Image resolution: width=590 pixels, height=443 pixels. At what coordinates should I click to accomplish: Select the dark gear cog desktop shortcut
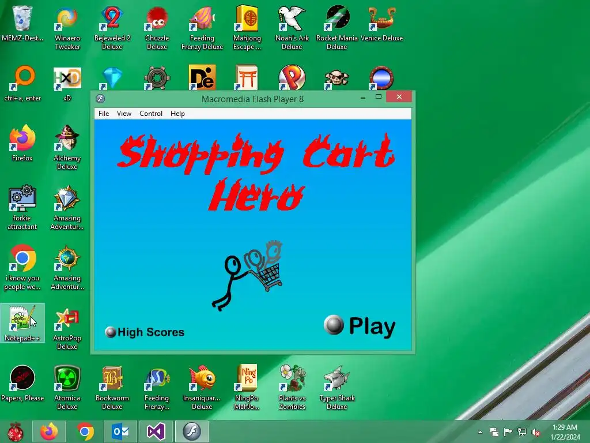[x=157, y=78]
